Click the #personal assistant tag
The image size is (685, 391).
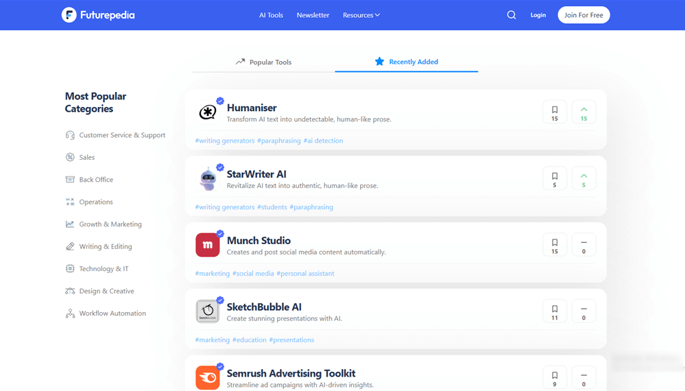pos(305,274)
